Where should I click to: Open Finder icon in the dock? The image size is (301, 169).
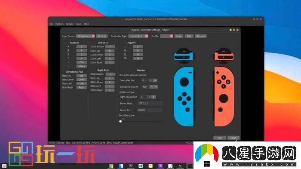(121, 166)
